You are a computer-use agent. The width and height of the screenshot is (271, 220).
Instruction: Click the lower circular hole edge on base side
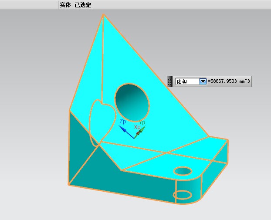(183, 194)
